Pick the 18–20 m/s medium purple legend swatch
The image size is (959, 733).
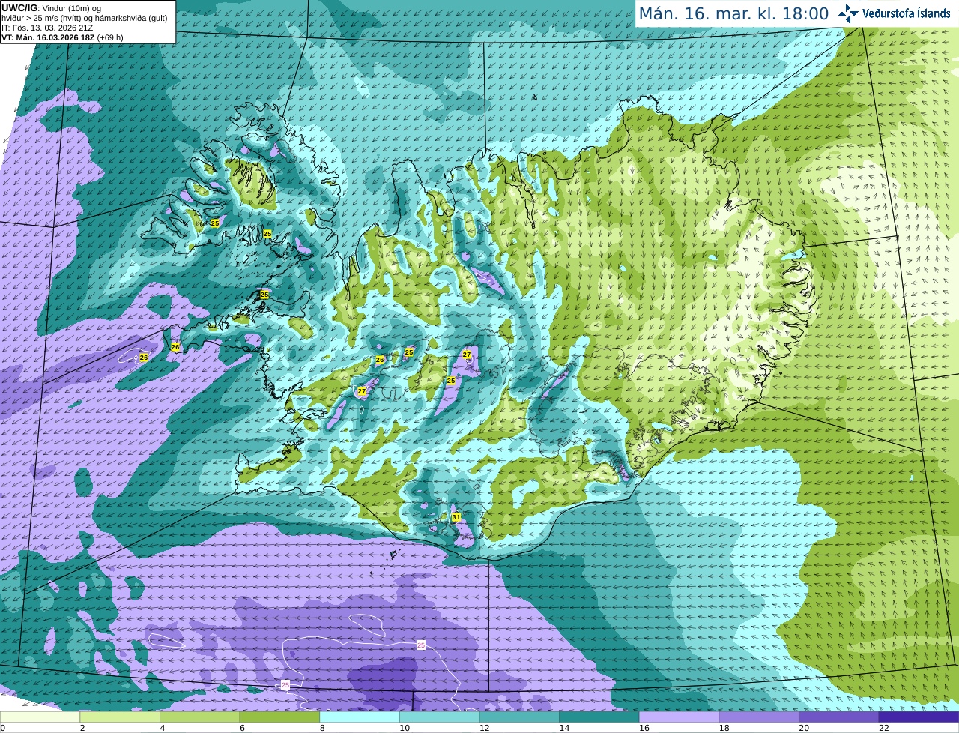(759, 717)
